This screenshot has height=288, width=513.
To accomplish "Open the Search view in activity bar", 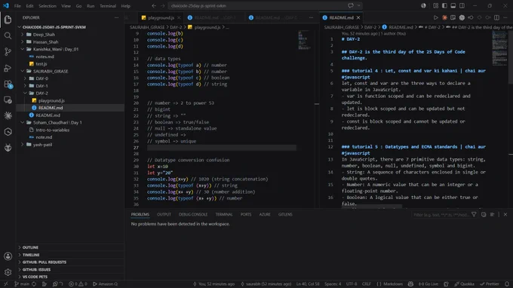I will 8,35.
